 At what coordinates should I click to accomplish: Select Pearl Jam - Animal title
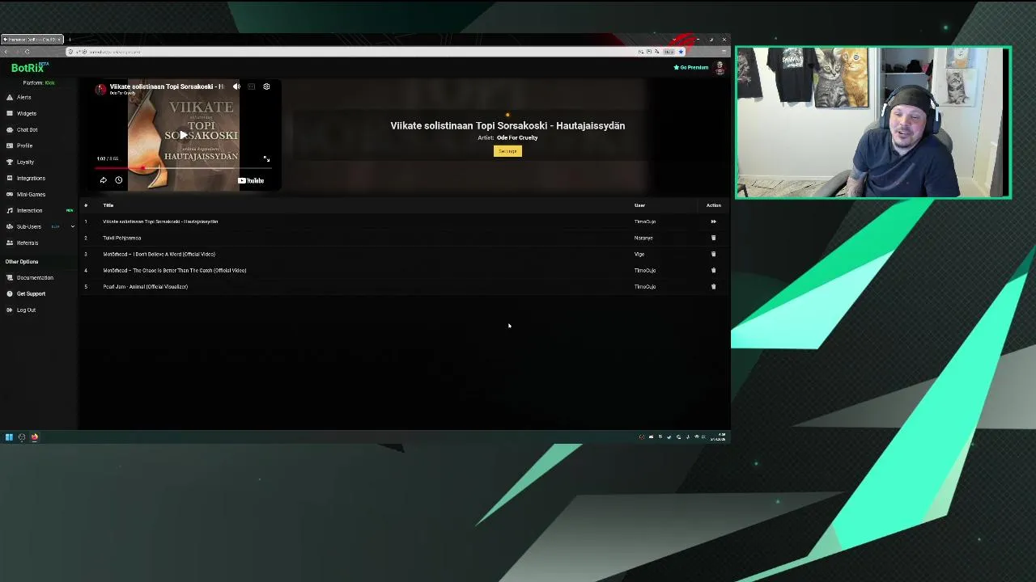click(x=145, y=286)
